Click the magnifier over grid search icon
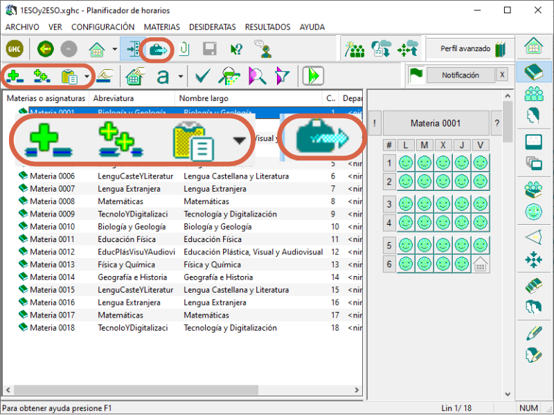This screenshot has height=415, width=554. (229, 76)
